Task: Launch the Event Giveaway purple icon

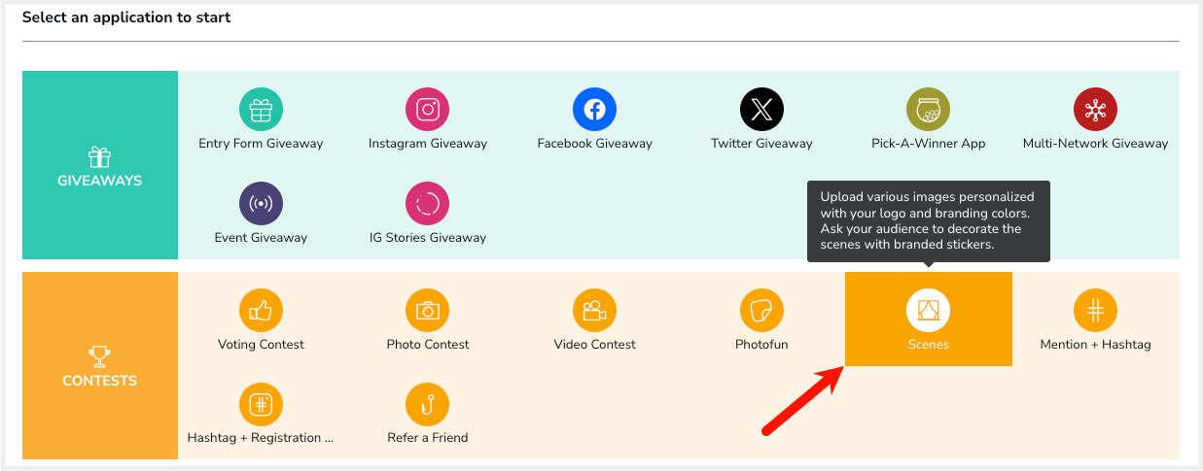Action: tap(261, 203)
